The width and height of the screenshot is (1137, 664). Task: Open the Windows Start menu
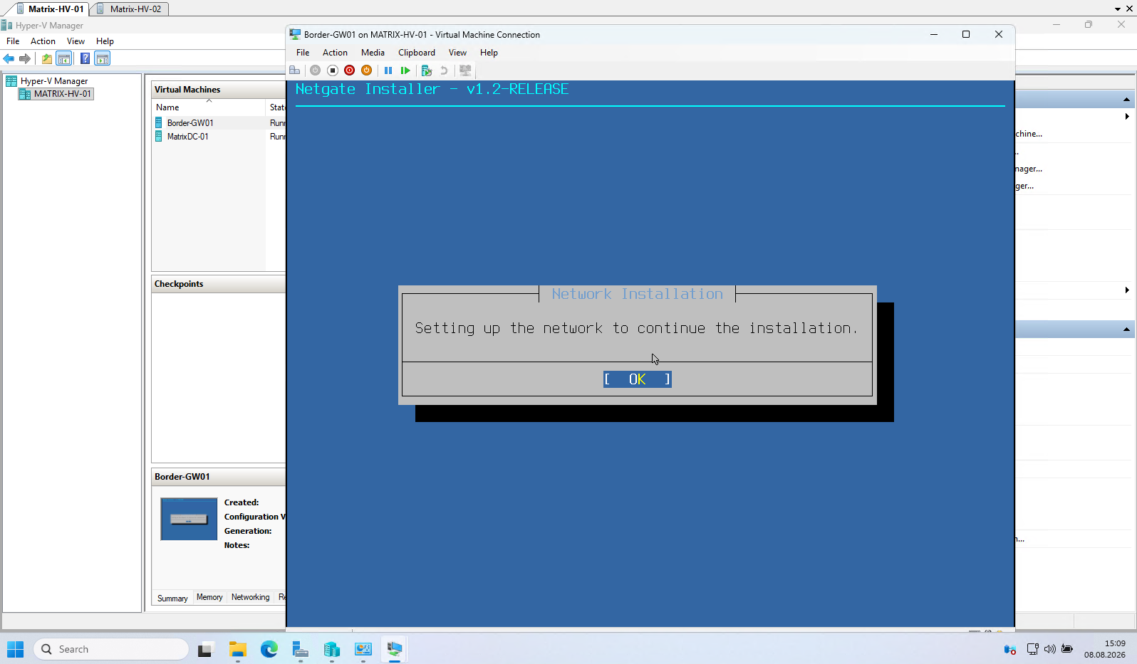click(16, 649)
